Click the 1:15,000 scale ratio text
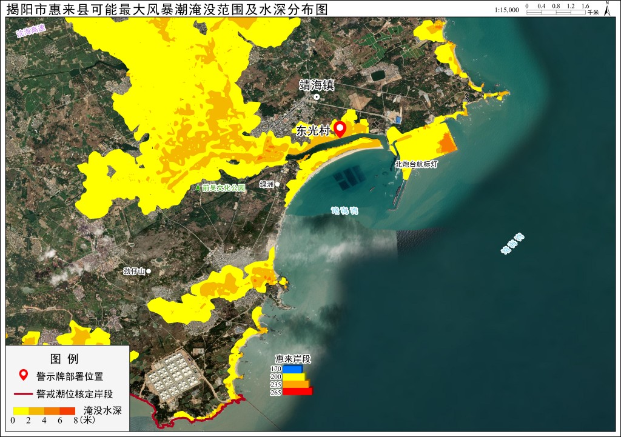The height and width of the screenshot is (437, 621). pyautogui.click(x=506, y=10)
